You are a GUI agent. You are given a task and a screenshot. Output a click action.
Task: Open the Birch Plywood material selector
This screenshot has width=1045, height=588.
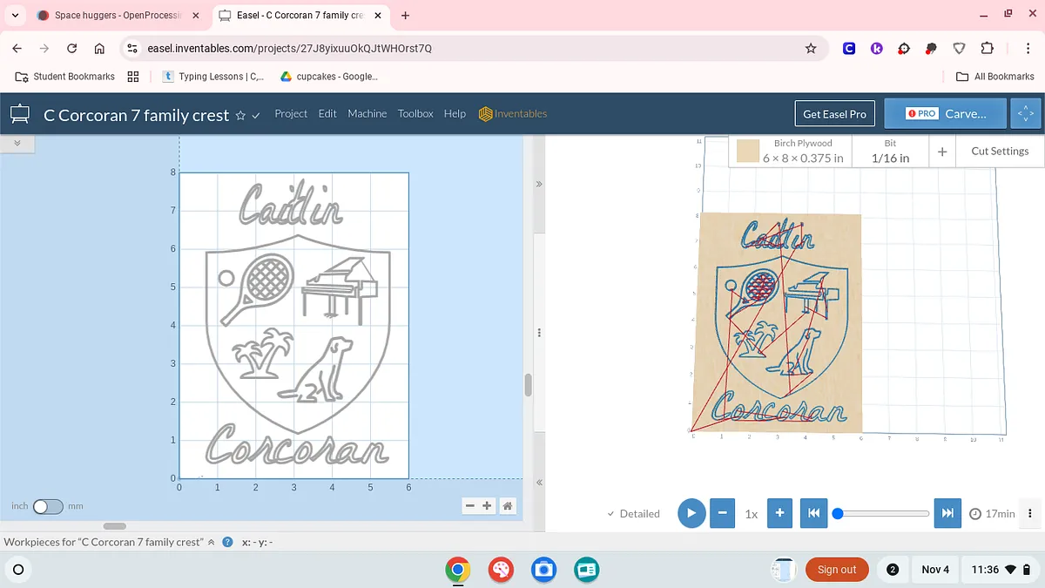[x=790, y=151]
